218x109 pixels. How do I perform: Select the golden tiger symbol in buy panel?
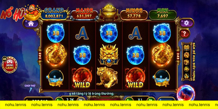tap(186, 62)
